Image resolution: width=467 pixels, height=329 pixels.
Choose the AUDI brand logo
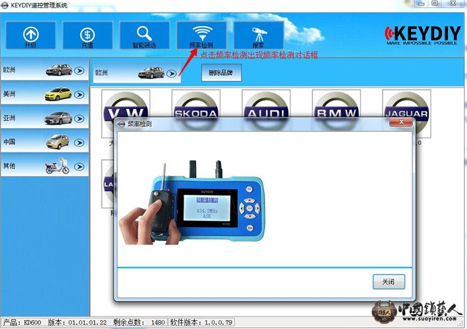pyautogui.click(x=267, y=104)
